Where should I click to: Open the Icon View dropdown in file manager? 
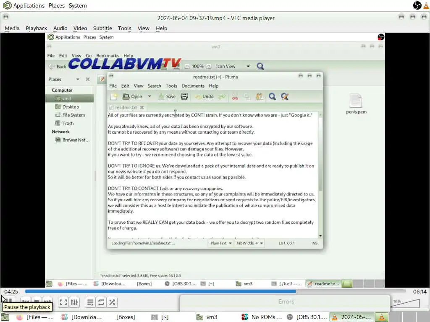point(233,66)
